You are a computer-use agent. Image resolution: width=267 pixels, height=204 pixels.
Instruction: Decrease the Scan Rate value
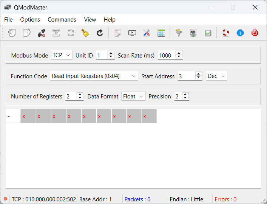click(x=179, y=57)
